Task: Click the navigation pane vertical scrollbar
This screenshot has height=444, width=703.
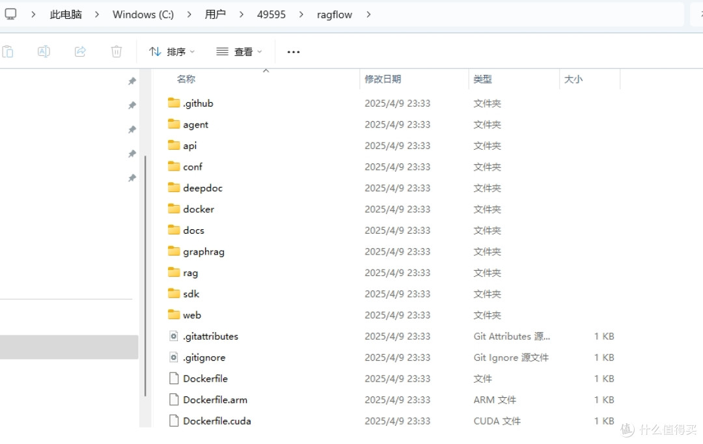Action: click(146, 276)
